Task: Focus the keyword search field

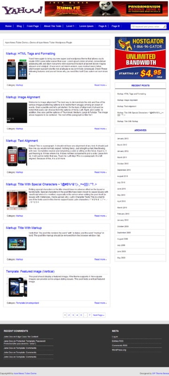Action: click(x=147, y=26)
